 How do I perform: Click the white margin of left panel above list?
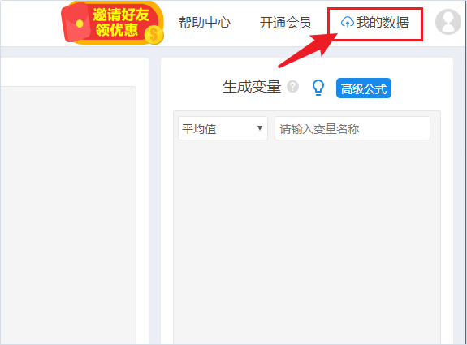pyautogui.click(x=74, y=72)
